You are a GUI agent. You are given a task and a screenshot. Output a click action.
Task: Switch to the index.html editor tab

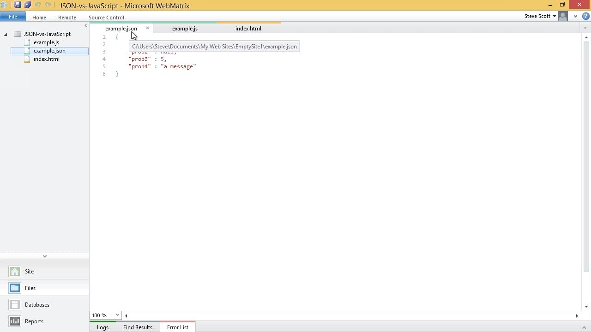[x=248, y=29]
